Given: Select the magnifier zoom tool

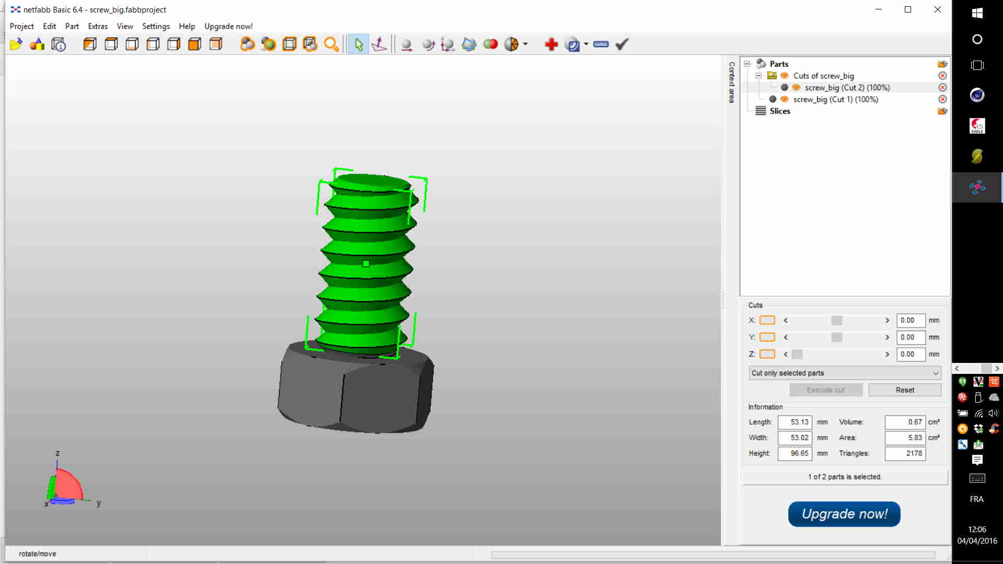Looking at the screenshot, I should click(x=331, y=44).
